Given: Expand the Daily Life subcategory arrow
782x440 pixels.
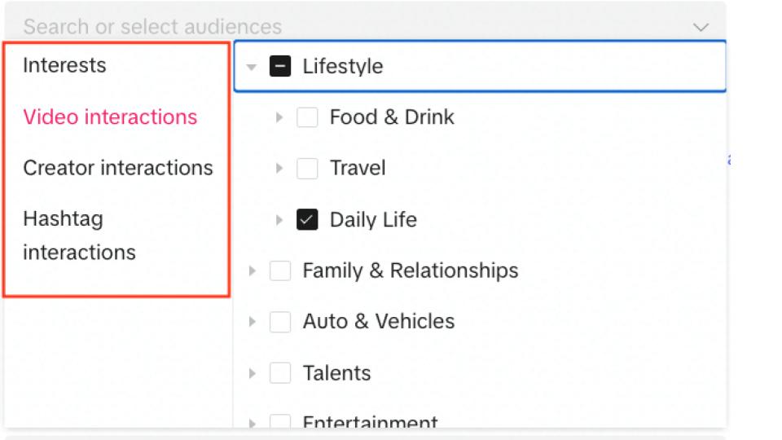Looking at the screenshot, I should pos(279,220).
